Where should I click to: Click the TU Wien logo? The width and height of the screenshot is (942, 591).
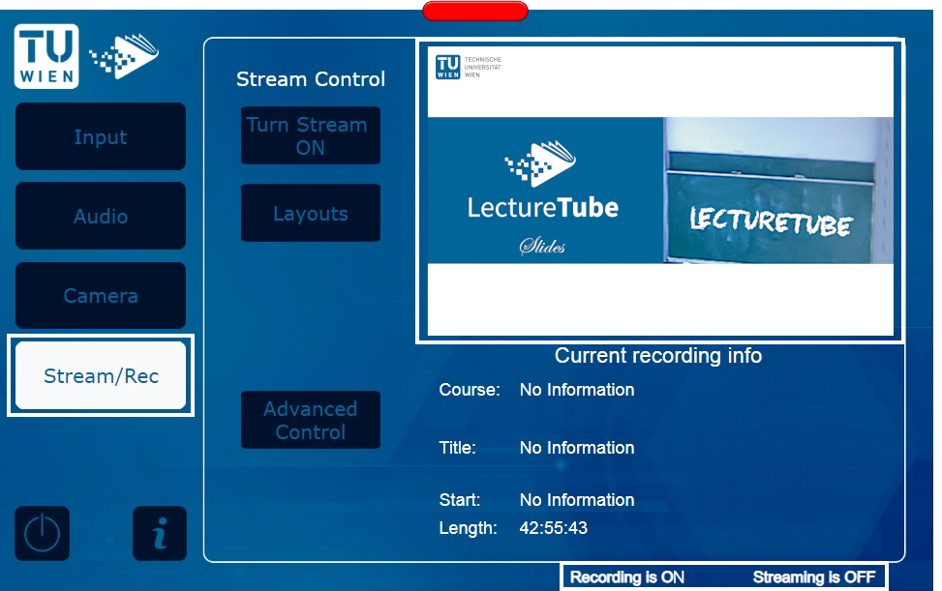click(46, 56)
